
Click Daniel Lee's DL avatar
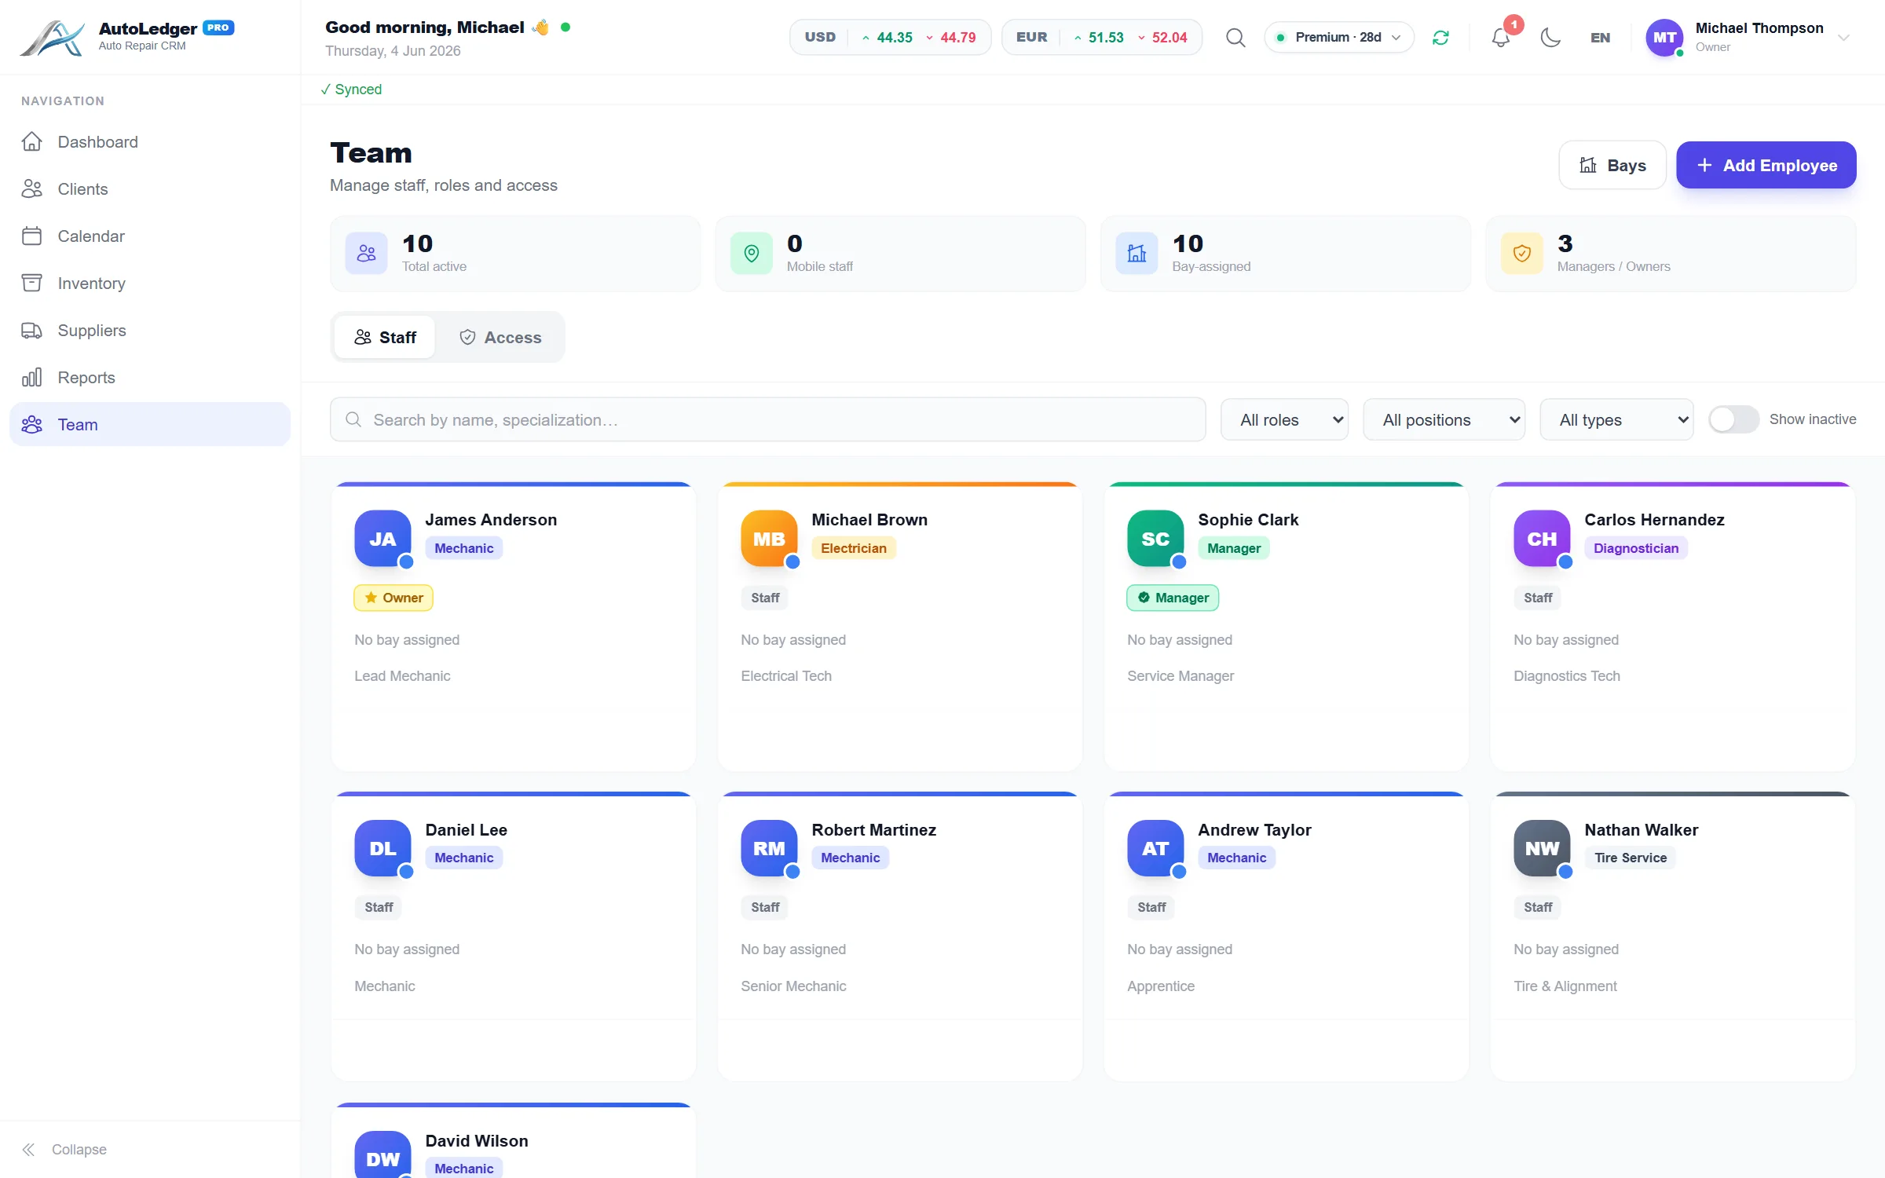coord(382,848)
